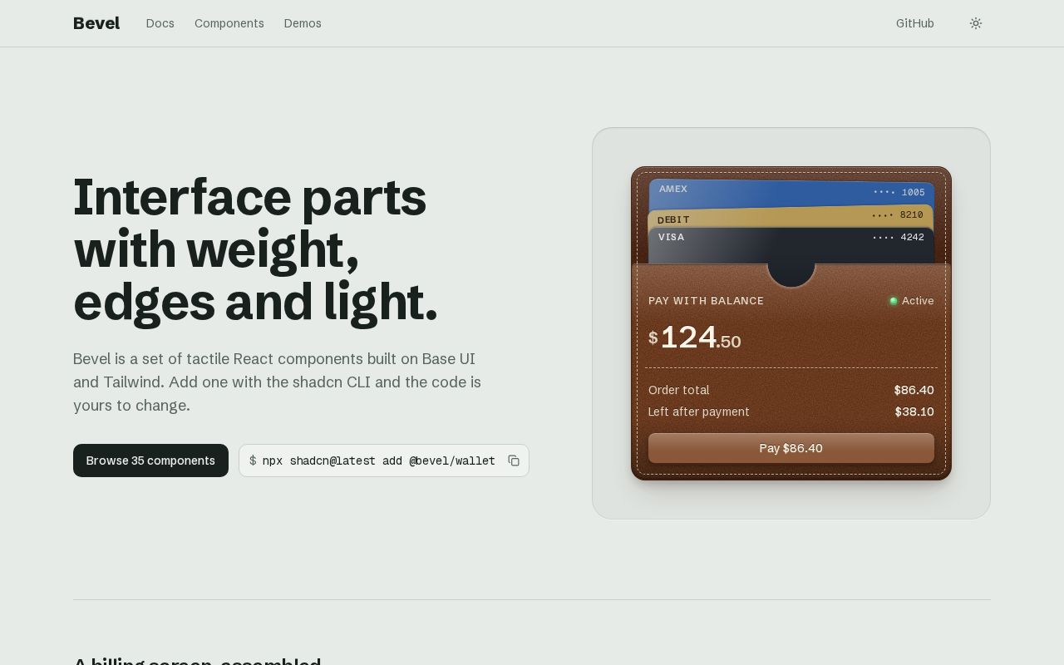Click the Order total label
This screenshot has width=1064, height=665.
[678, 390]
